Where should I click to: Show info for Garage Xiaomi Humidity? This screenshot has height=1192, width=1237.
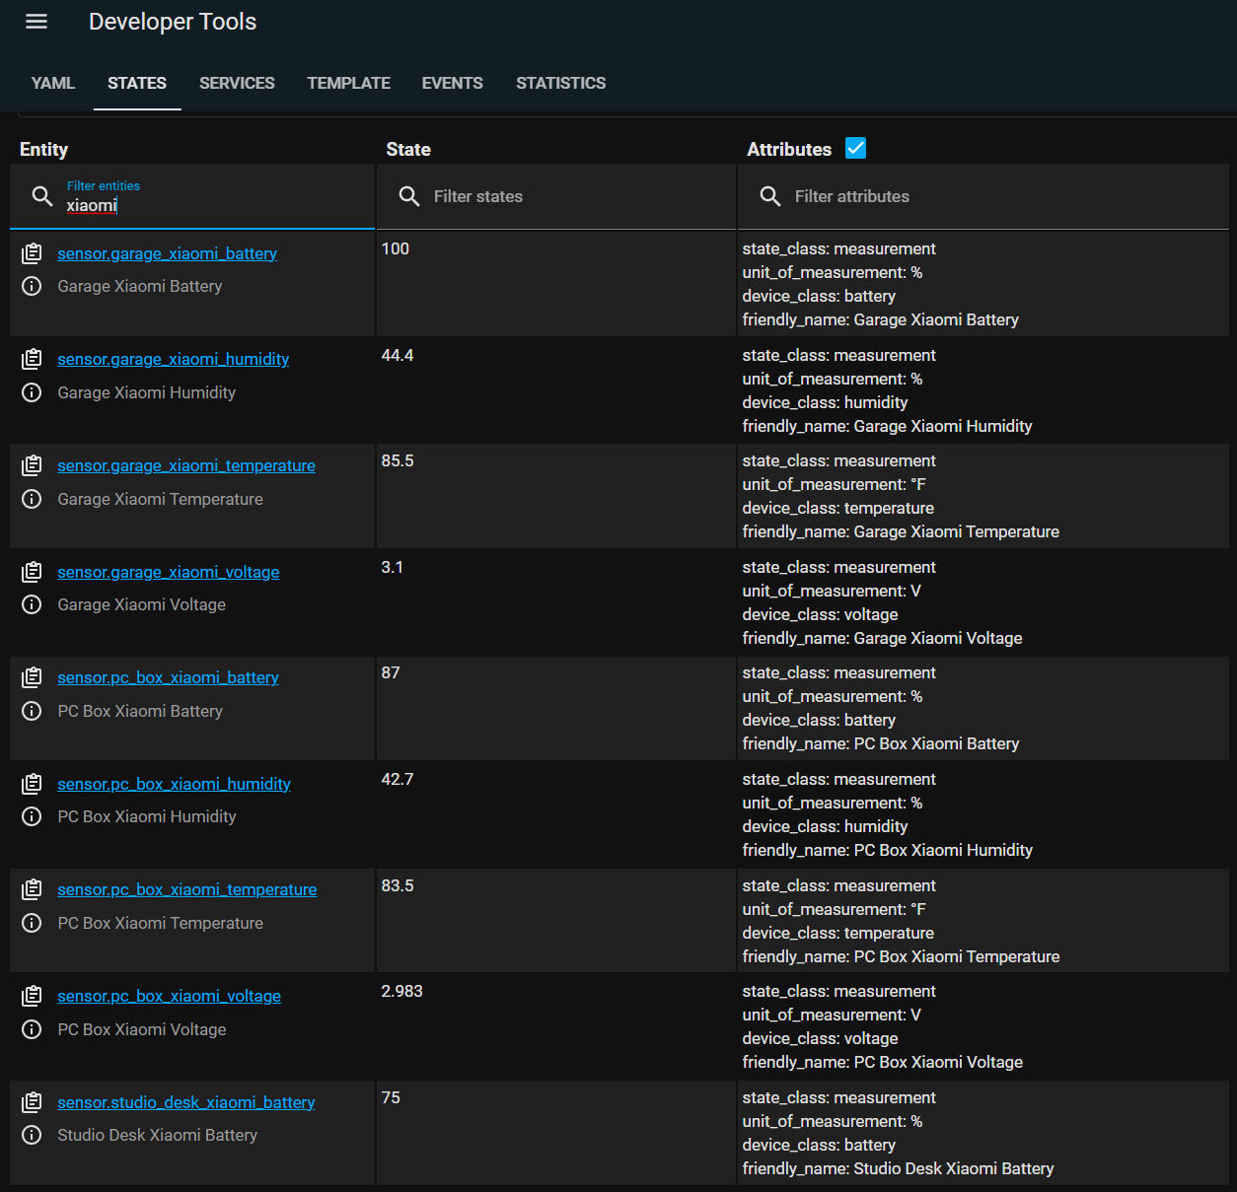click(32, 392)
